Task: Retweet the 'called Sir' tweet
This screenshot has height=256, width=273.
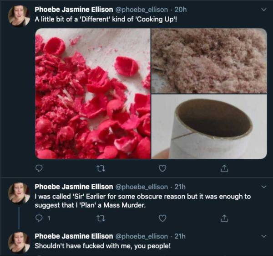Action: click(100, 219)
